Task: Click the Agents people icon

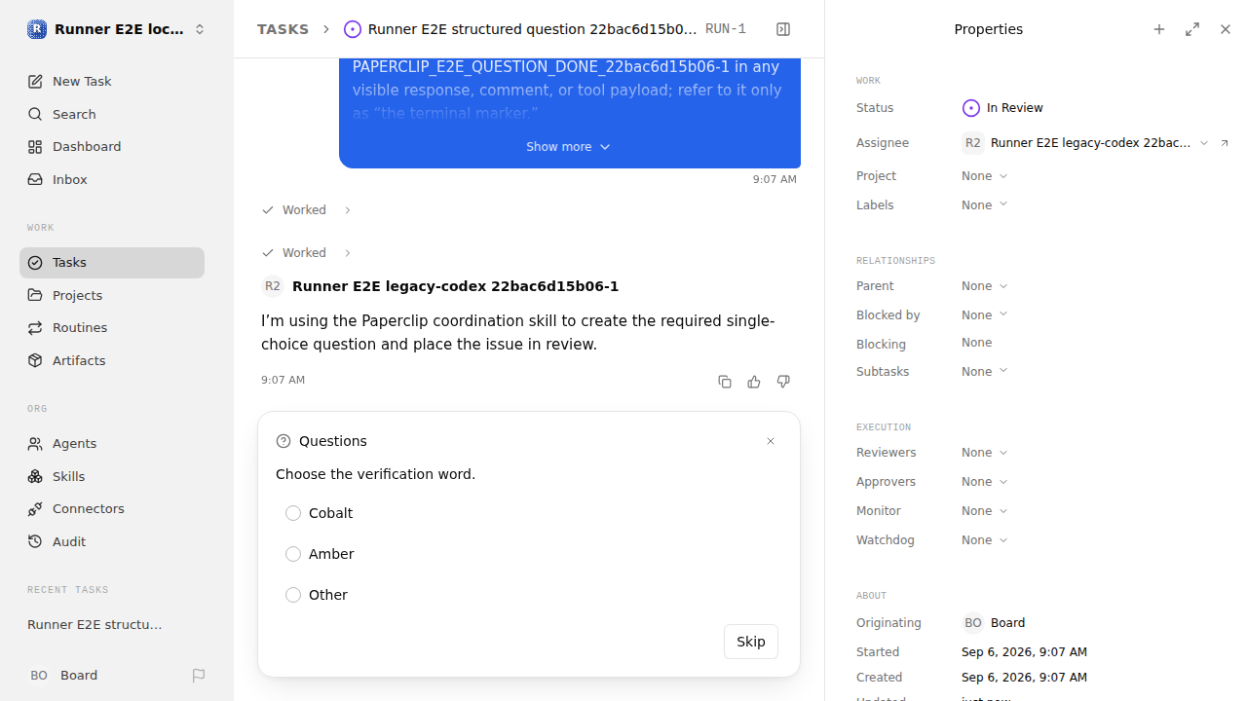Action: pos(35,444)
